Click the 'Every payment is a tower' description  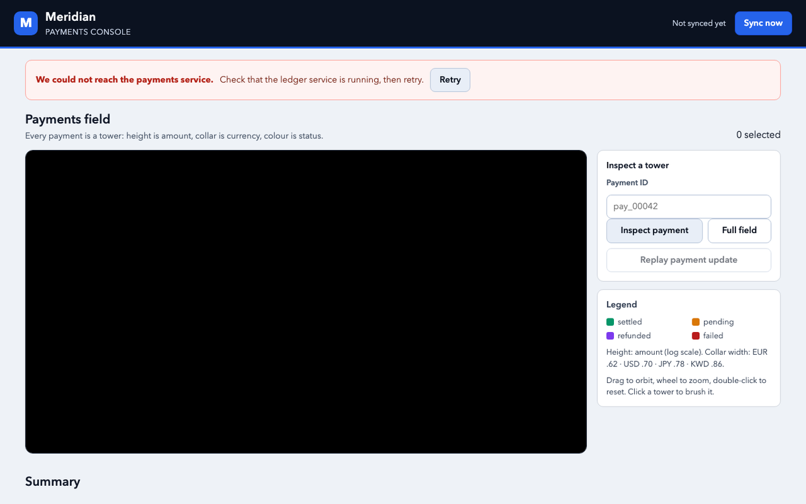(174, 136)
